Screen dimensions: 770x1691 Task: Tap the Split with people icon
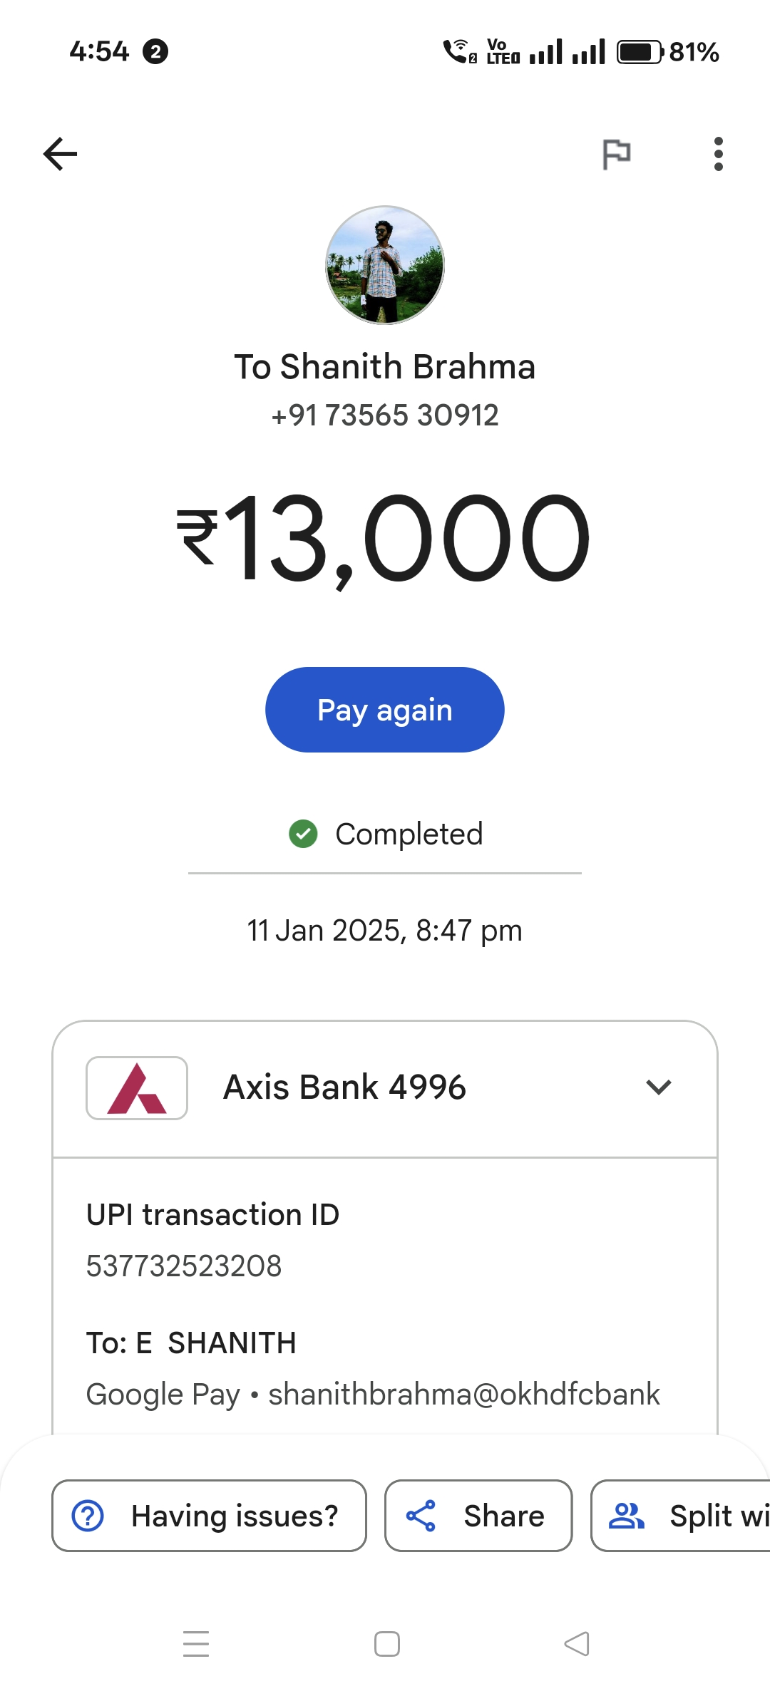pyautogui.click(x=626, y=1516)
